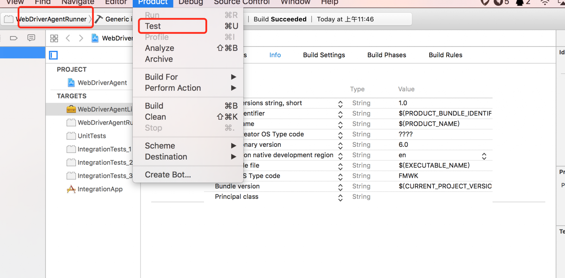The width and height of the screenshot is (565, 278).
Task: Click the stepper for native development region key
Action: coord(340,156)
